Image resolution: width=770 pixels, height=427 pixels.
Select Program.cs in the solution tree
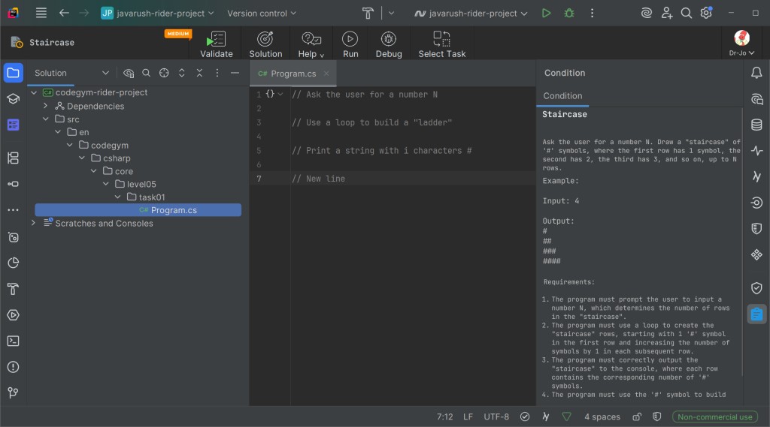pyautogui.click(x=174, y=210)
